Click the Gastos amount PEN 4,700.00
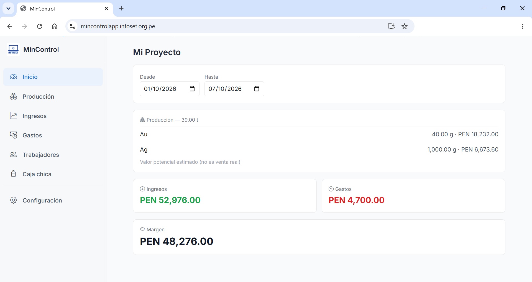The image size is (532, 282). [356, 200]
